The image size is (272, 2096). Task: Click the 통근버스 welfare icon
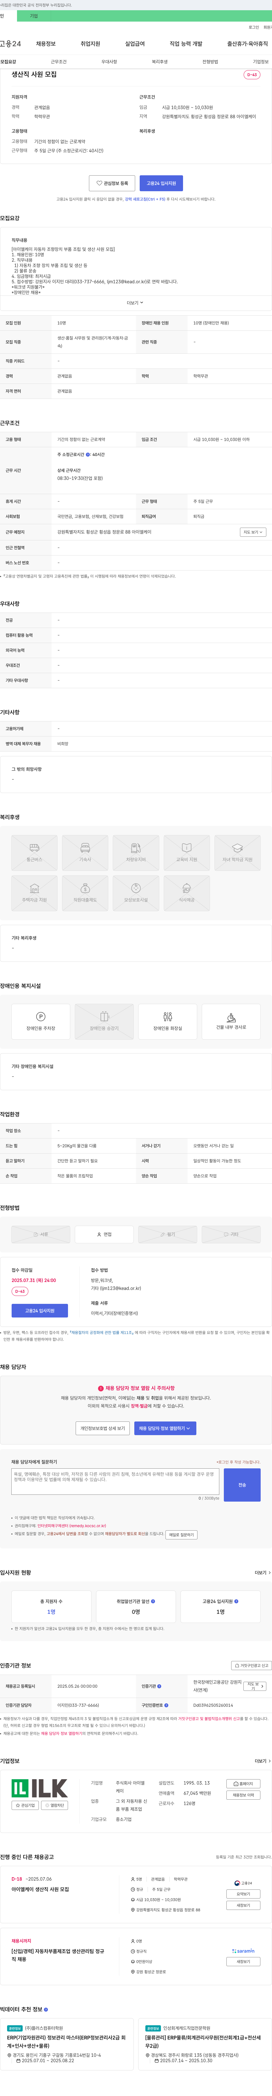click(34, 853)
